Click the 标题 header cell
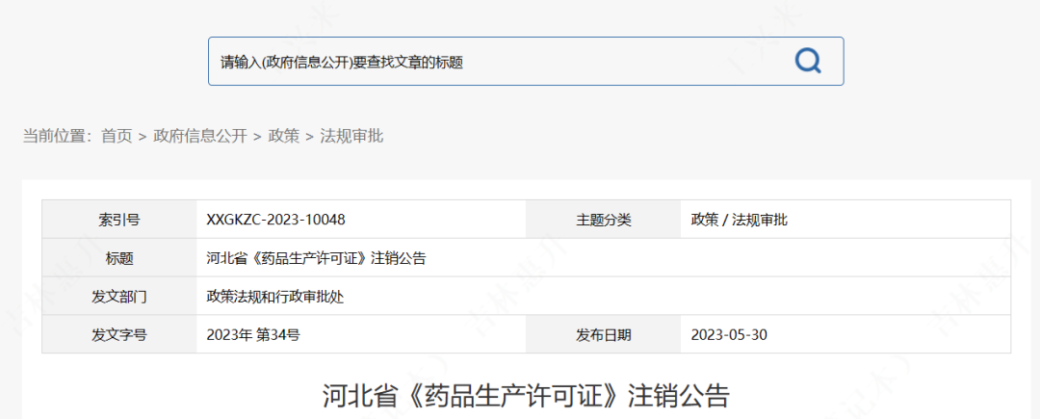Image resolution: width=1040 pixels, height=419 pixels. (119, 258)
